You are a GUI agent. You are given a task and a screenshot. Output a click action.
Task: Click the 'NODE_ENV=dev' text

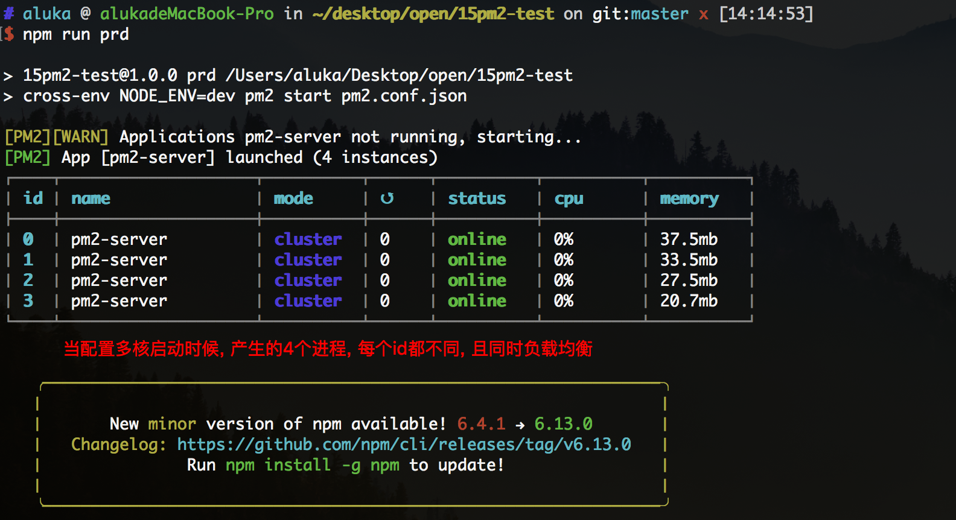pyautogui.click(x=177, y=97)
